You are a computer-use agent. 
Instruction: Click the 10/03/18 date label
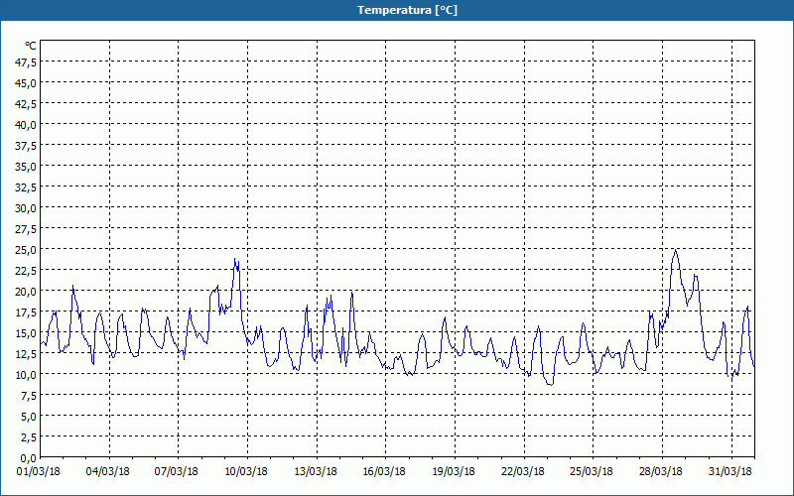246,472
